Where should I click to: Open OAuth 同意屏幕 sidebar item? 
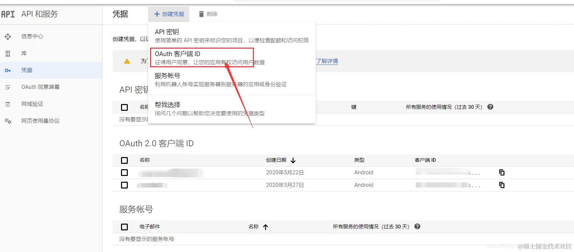(x=51, y=87)
